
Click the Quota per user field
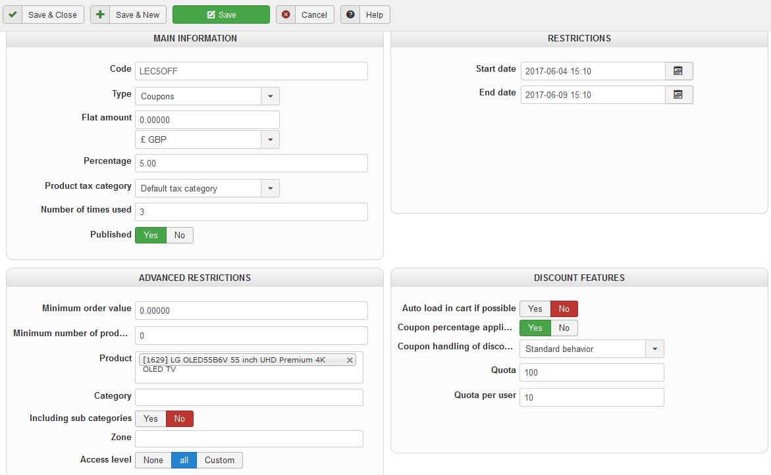(x=591, y=397)
